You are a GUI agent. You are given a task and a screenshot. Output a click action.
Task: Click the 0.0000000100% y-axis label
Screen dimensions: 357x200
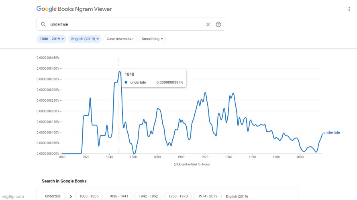pyautogui.click(x=48, y=132)
